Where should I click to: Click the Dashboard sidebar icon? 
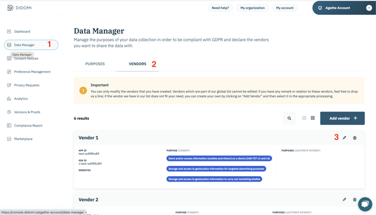9,31
